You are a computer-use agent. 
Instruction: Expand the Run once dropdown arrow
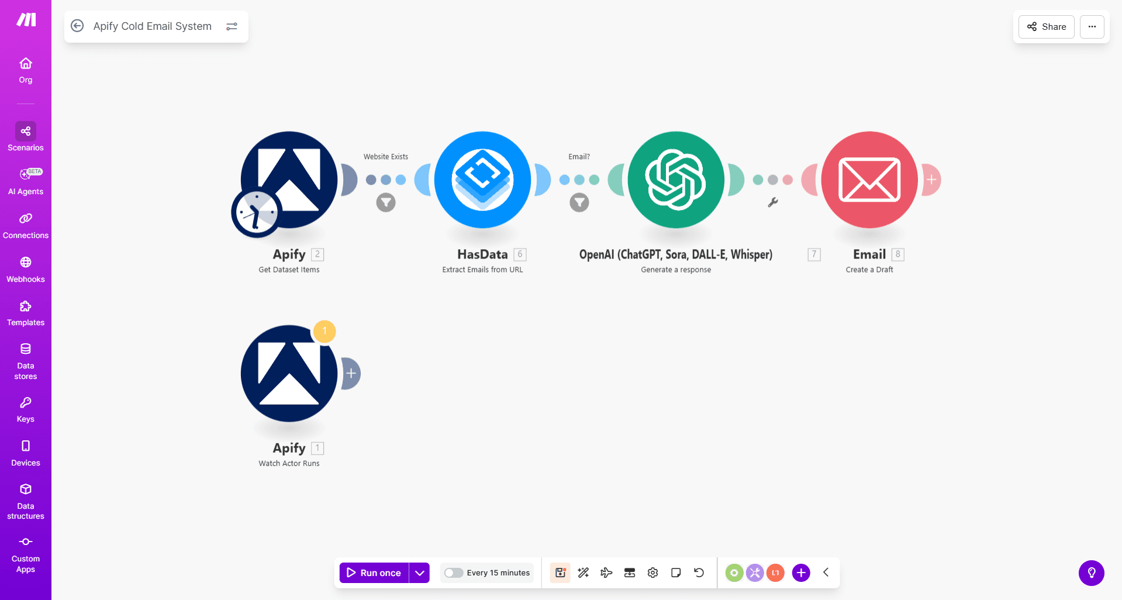point(420,573)
